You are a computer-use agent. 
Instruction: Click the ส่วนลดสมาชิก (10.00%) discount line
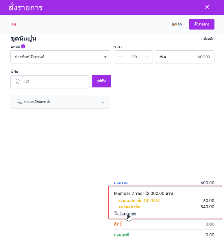(139, 201)
